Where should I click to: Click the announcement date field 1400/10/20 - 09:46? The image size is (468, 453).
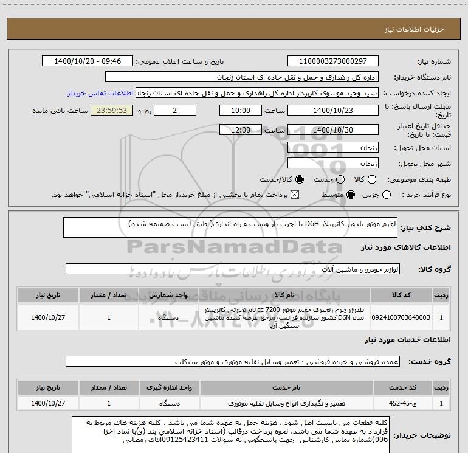[x=88, y=61]
